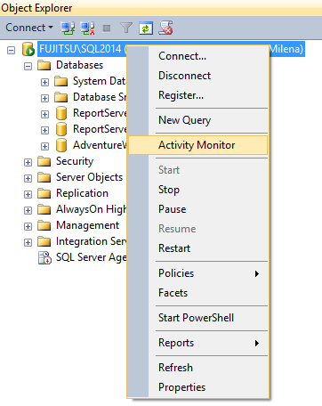Viewport: 322px width, 406px height.
Task: Choose Pause from the context menu
Action: [198, 209]
